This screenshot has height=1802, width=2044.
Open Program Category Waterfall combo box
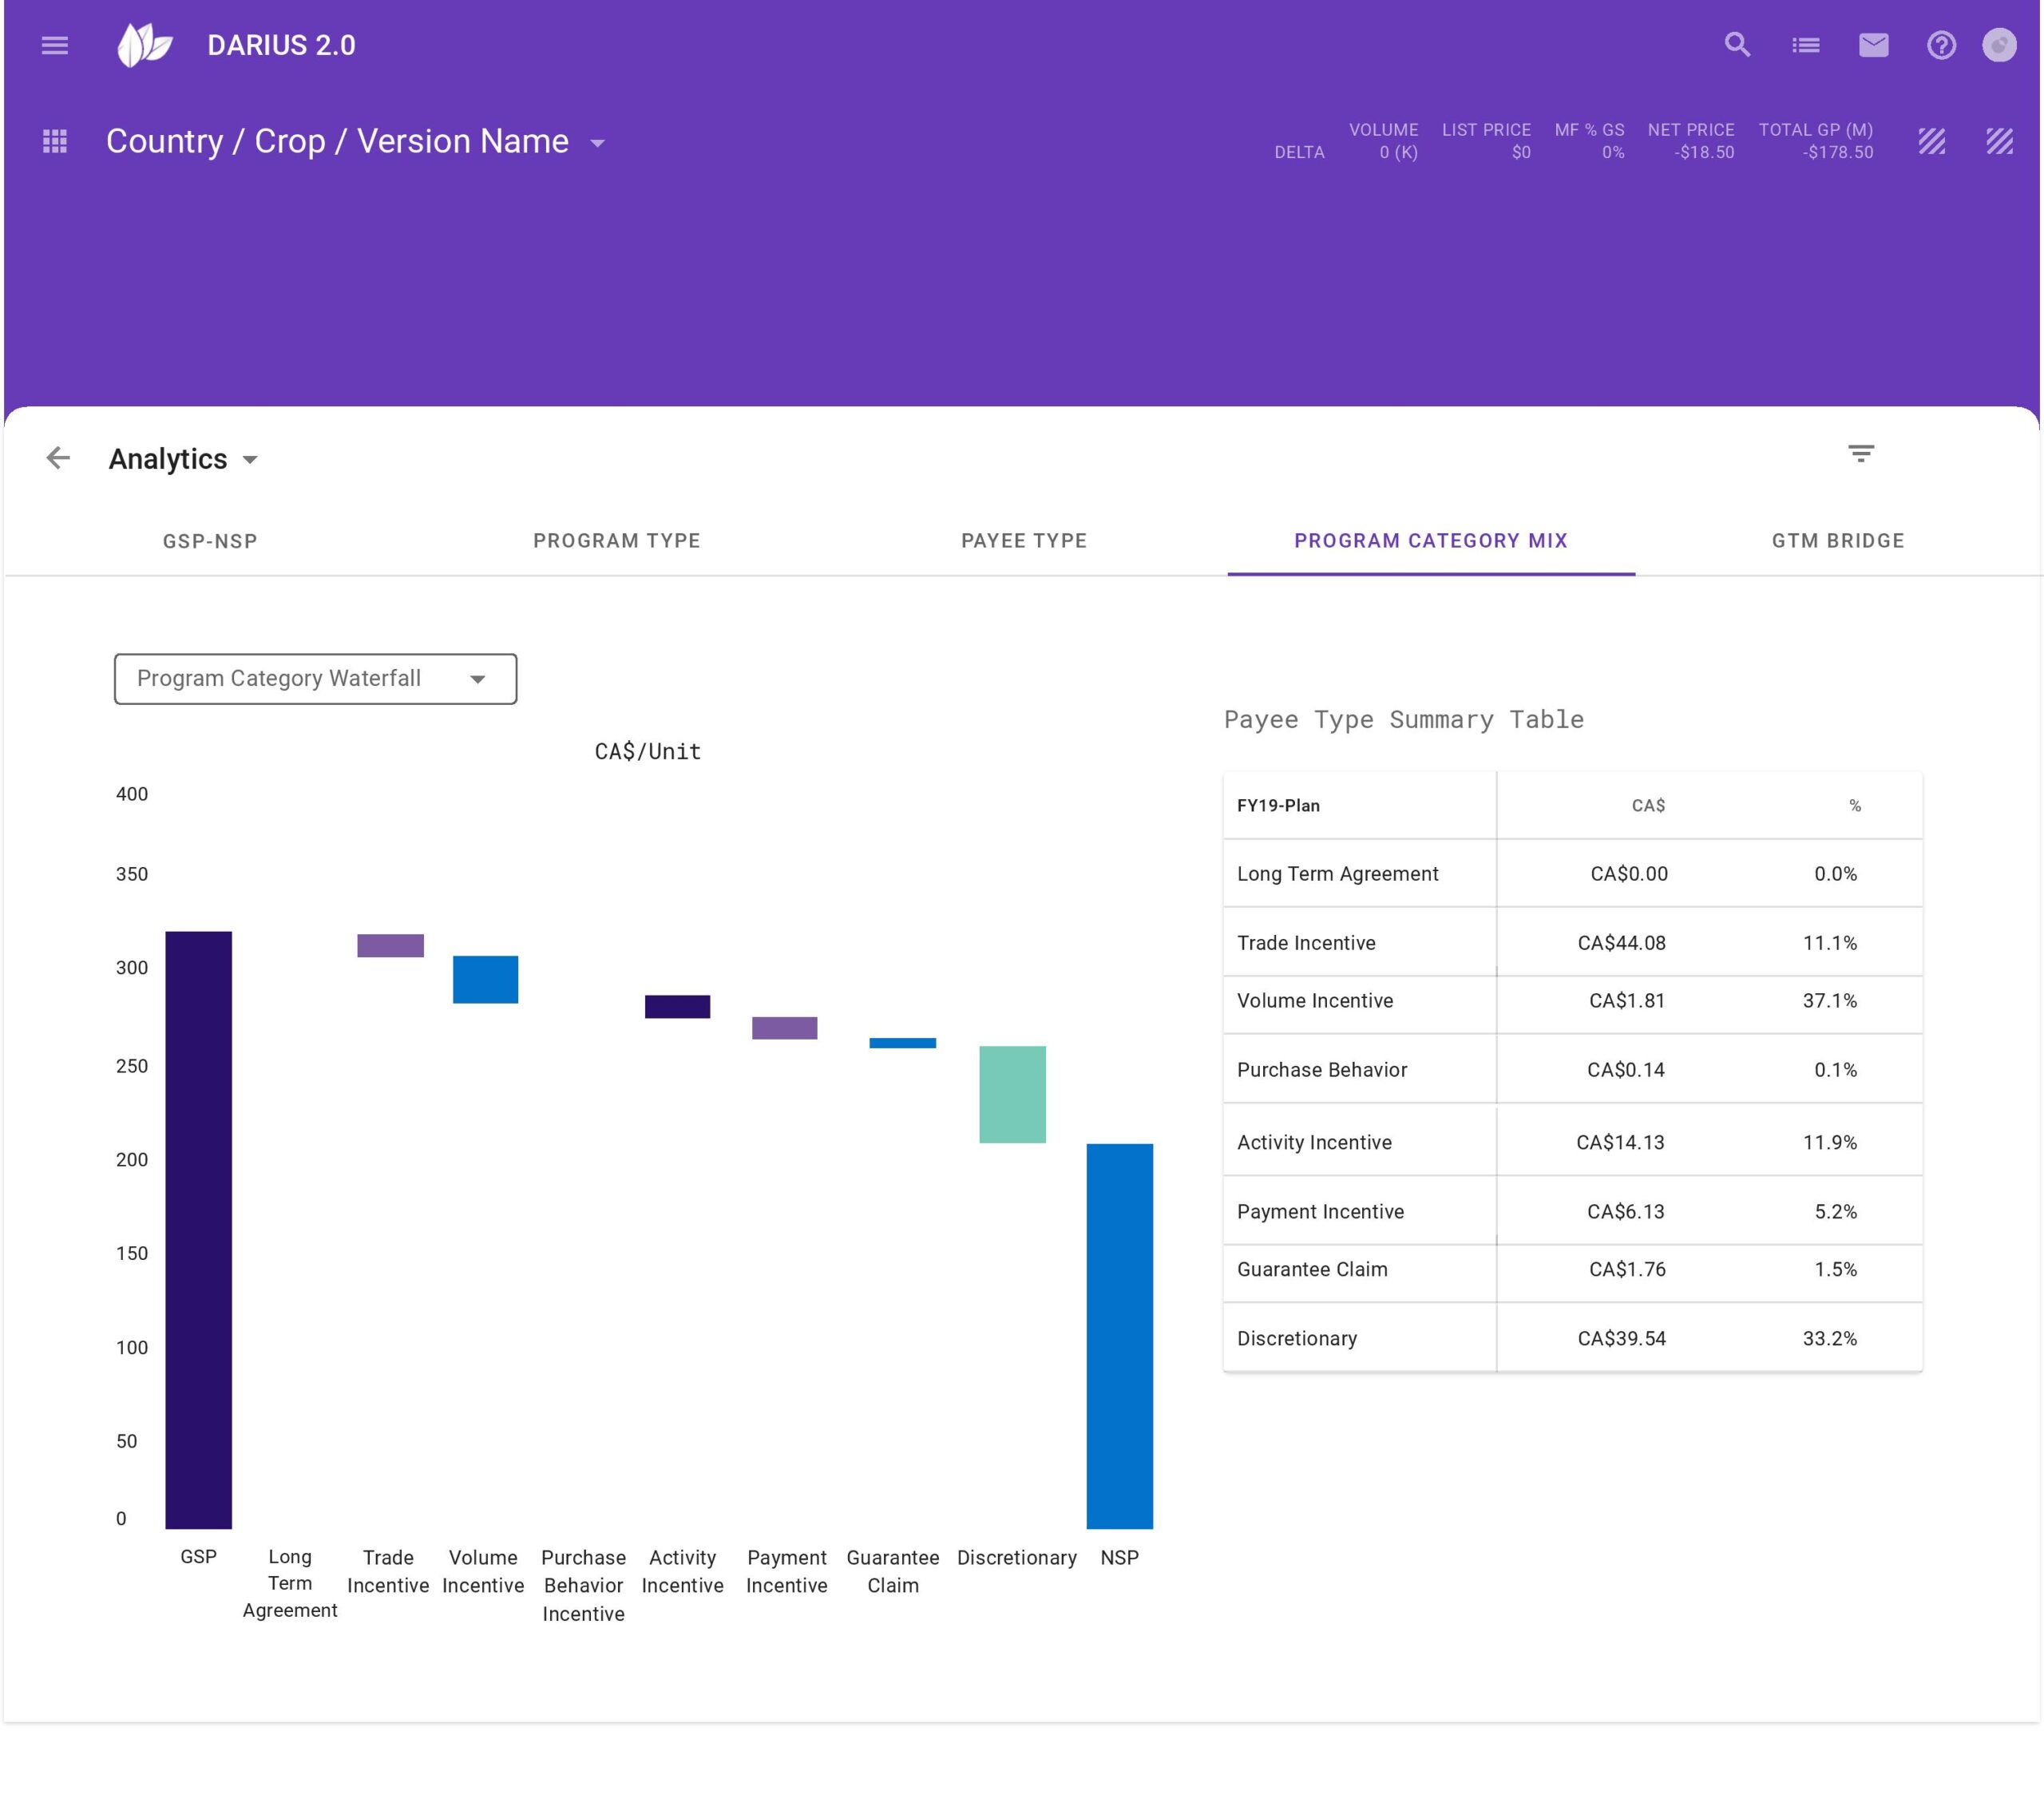(x=315, y=679)
